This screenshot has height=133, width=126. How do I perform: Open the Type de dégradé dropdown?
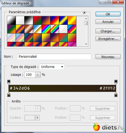coord(52,67)
